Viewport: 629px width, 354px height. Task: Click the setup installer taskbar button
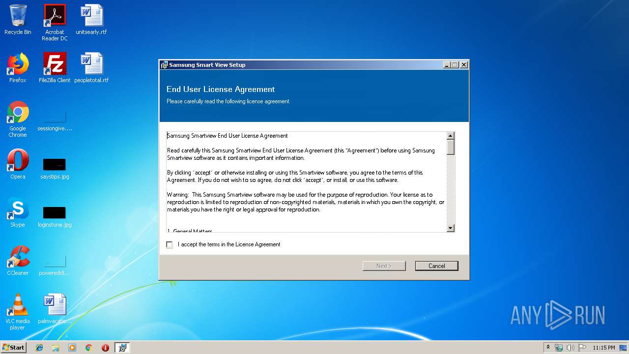pos(122,348)
